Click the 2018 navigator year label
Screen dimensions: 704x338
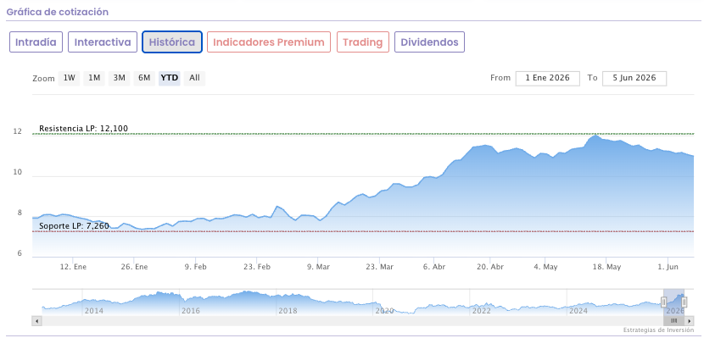click(287, 311)
